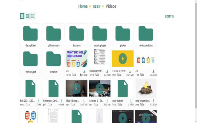Download the 'ew' jpg file

tap(153, 71)
